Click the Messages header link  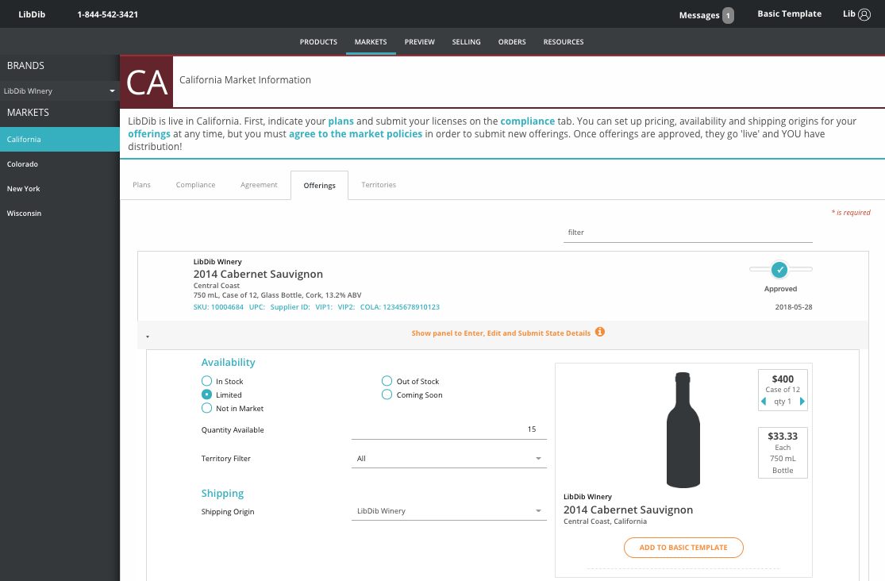pyautogui.click(x=699, y=15)
